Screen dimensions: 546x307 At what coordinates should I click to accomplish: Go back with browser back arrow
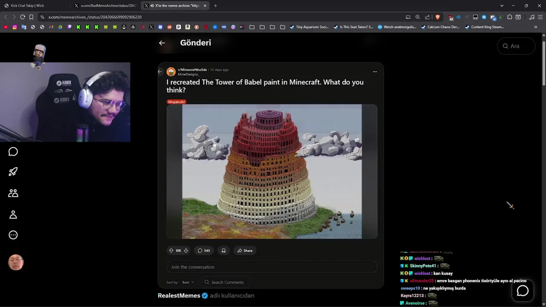tap(6, 17)
